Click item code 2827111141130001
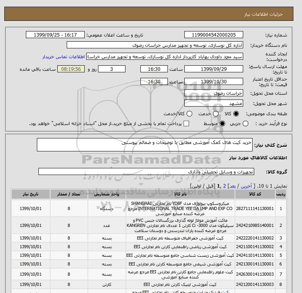Screen dimensions: 302x293 255,208
